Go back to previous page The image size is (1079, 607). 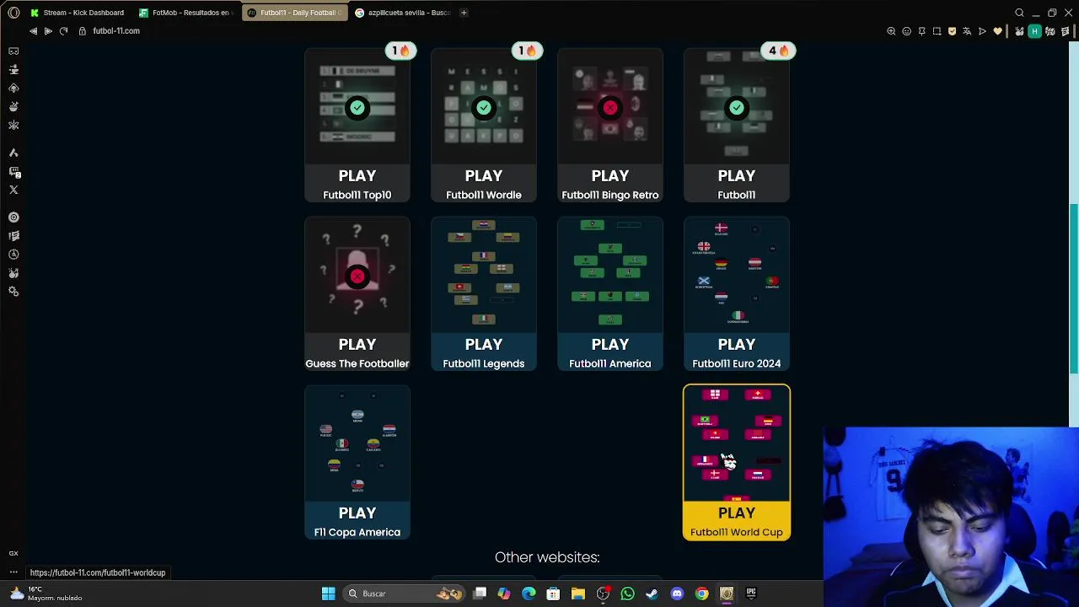[33, 31]
